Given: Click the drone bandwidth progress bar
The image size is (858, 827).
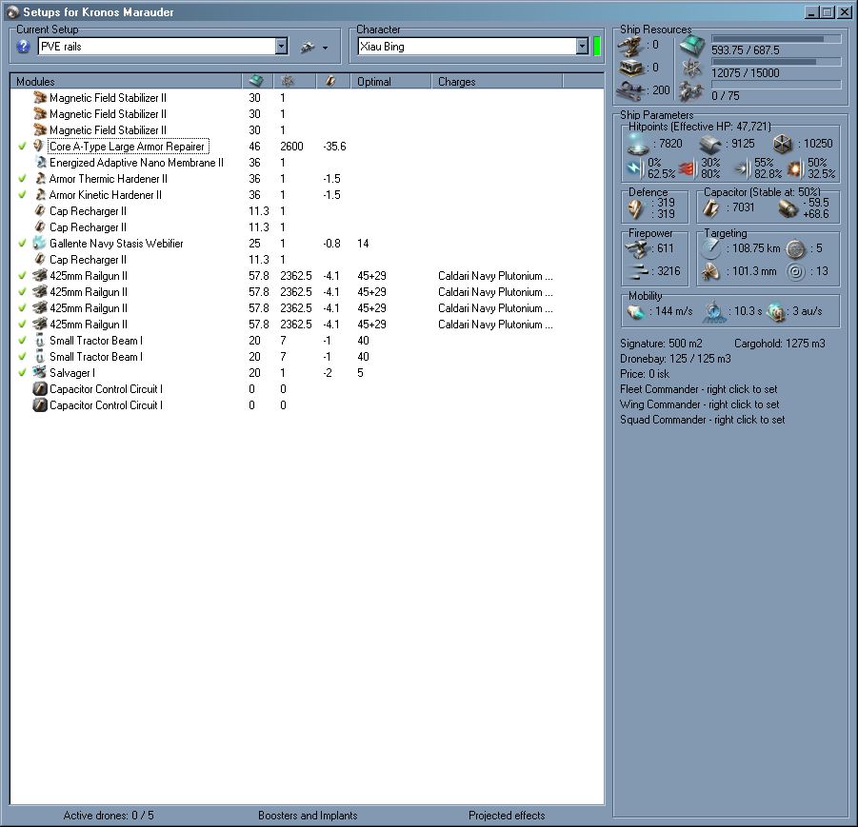Looking at the screenshot, I should [x=776, y=85].
